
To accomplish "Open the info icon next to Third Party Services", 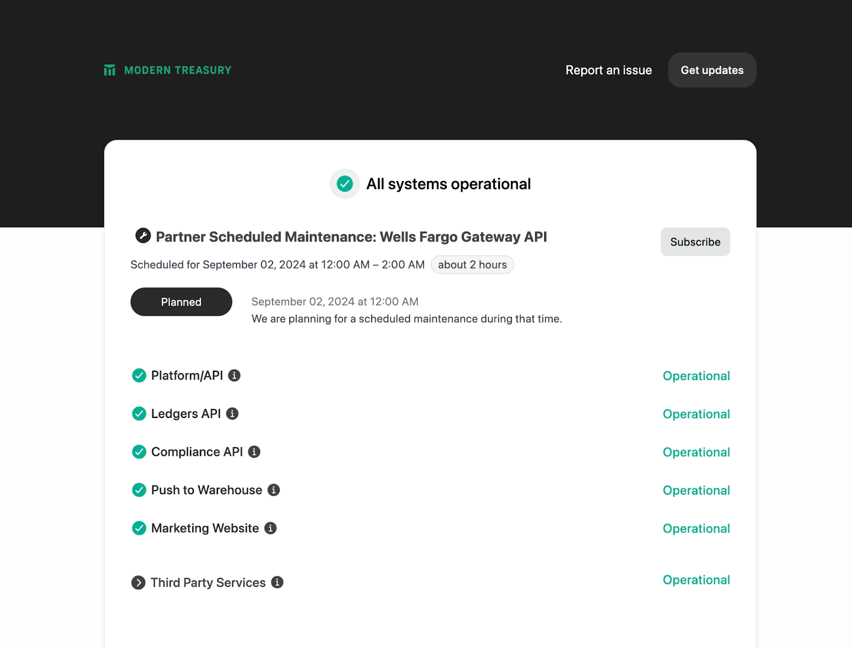I will [277, 583].
